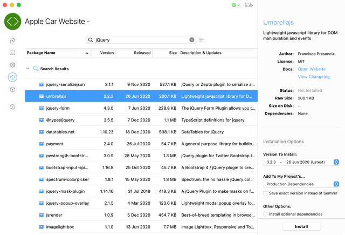Select the jquery-form package name

pos(58,108)
